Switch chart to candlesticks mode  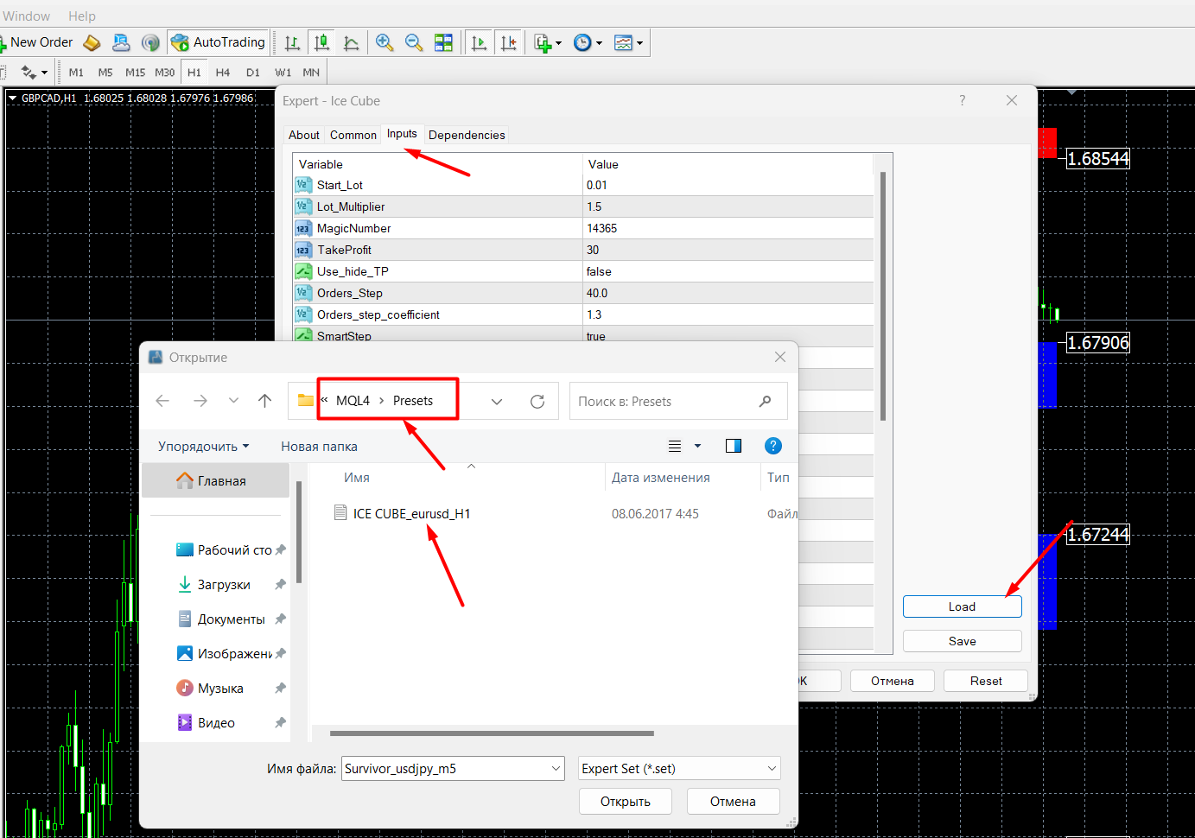pyautogui.click(x=321, y=42)
